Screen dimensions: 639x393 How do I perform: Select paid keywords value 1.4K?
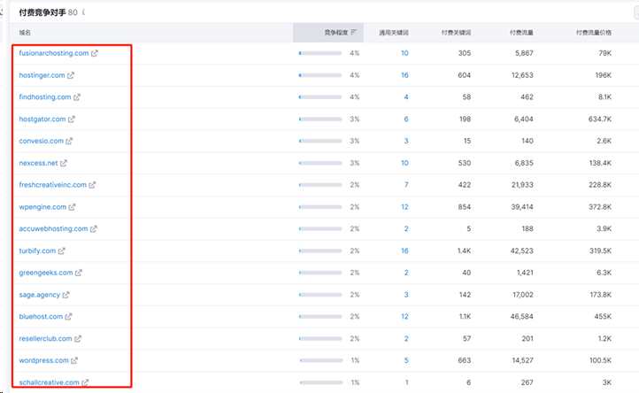464,250
